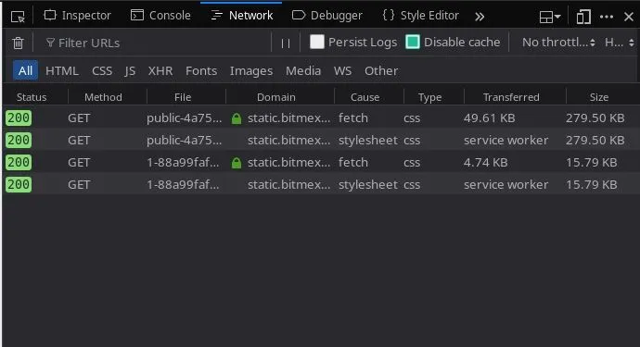Select file public-4a75 with fetch cause

[184, 118]
